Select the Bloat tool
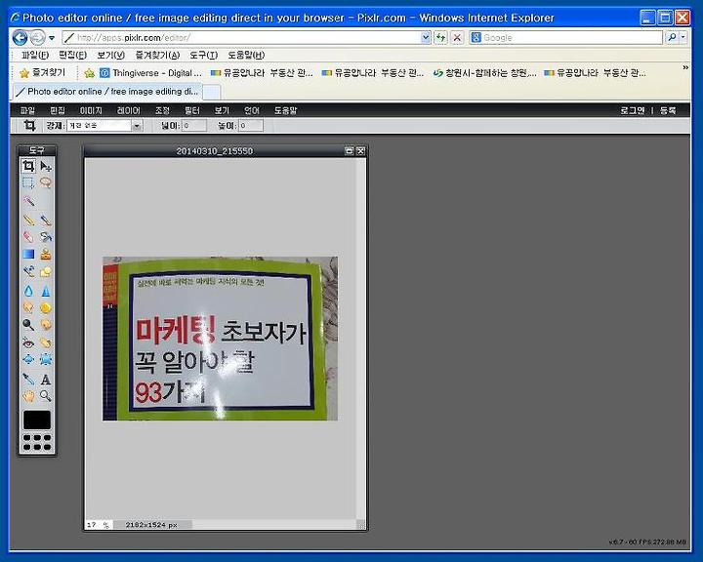 [x=28, y=359]
